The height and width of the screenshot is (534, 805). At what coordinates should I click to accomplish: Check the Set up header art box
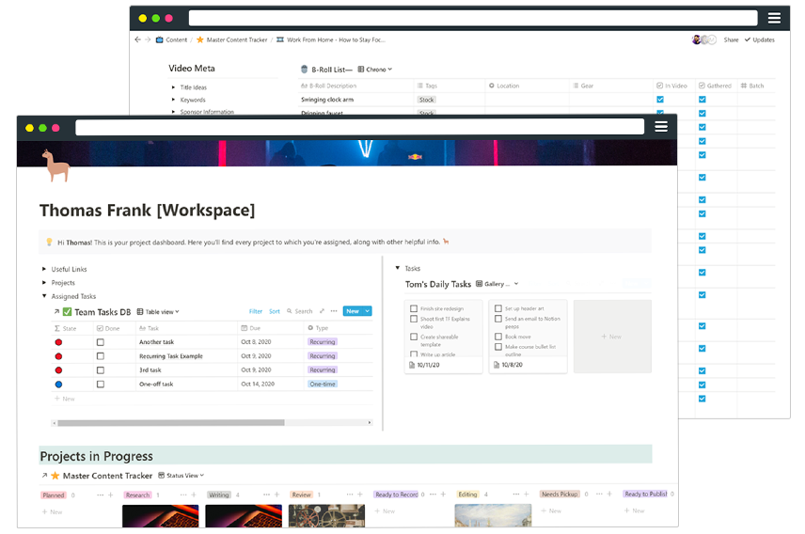(498, 308)
